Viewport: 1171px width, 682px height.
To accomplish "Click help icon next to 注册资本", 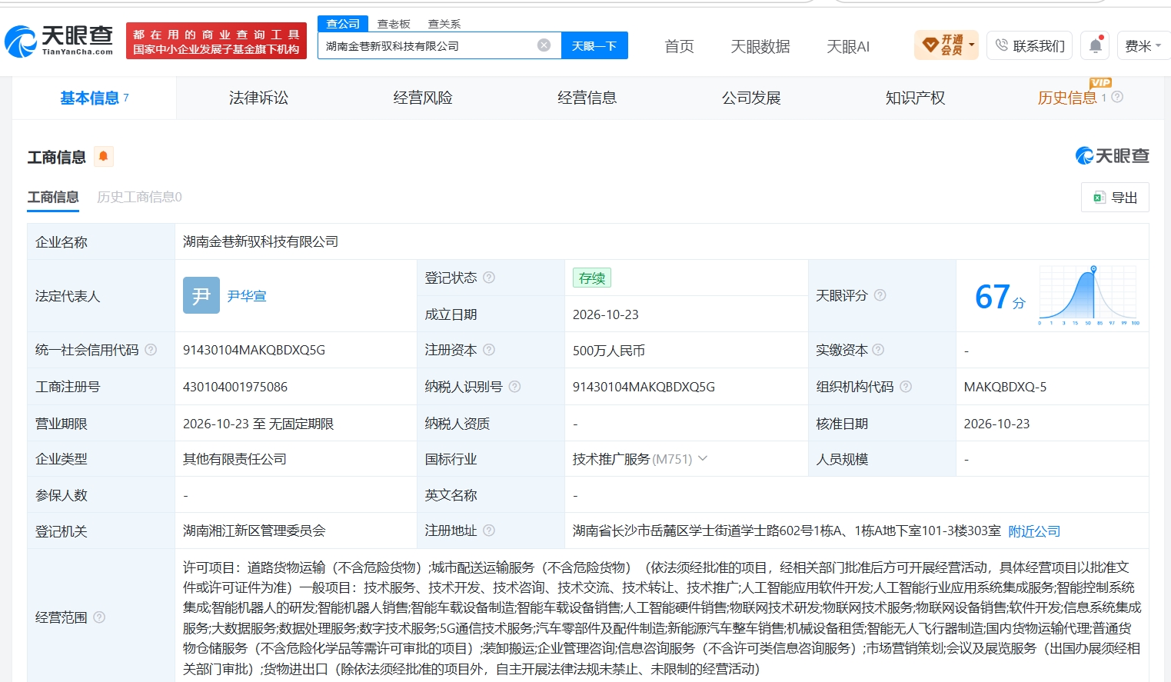I will click(488, 350).
